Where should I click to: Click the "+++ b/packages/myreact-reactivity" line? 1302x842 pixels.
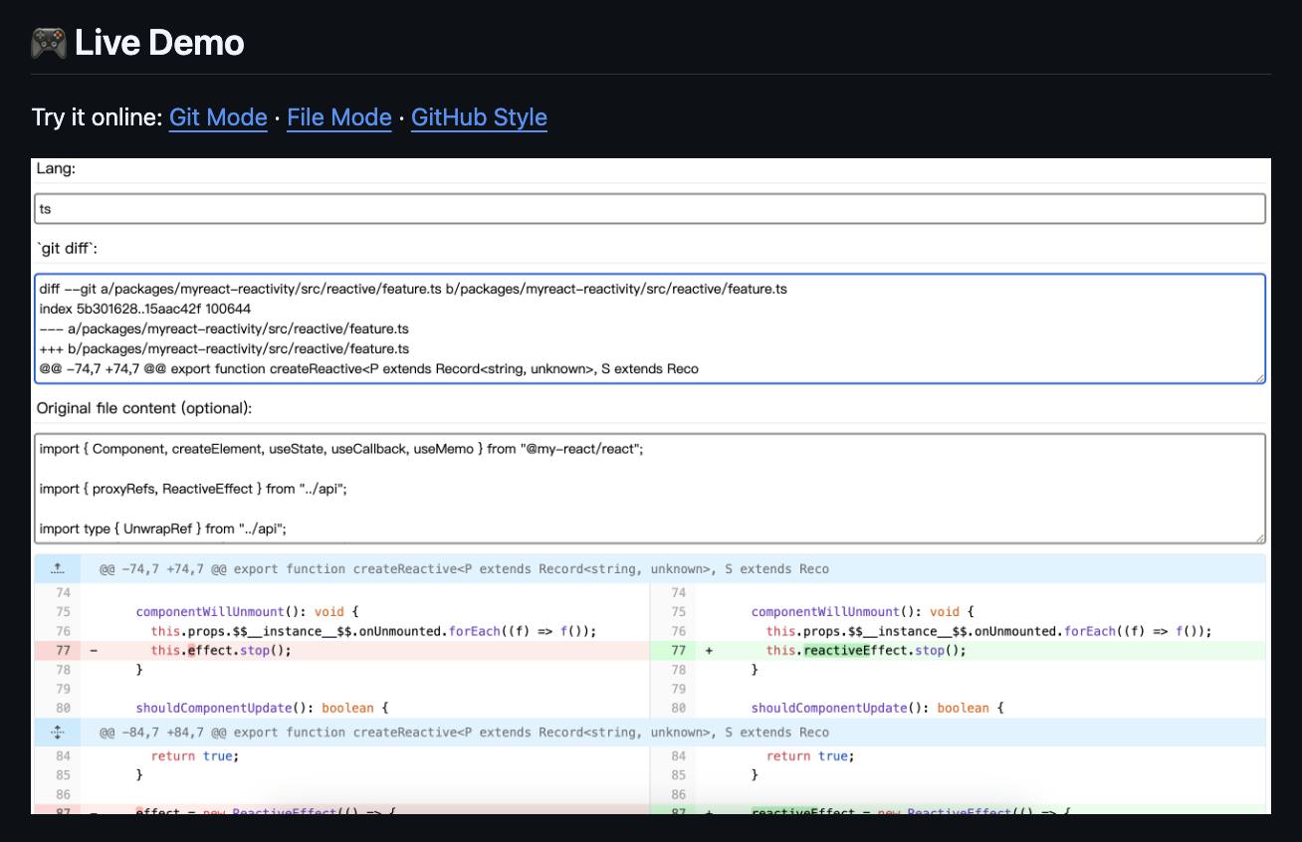click(x=224, y=348)
